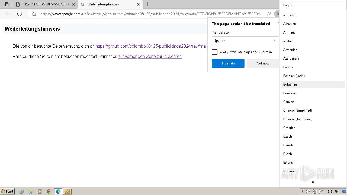347x195 pixels.
Task: Open the media player taskbar icon
Action: [40, 191]
